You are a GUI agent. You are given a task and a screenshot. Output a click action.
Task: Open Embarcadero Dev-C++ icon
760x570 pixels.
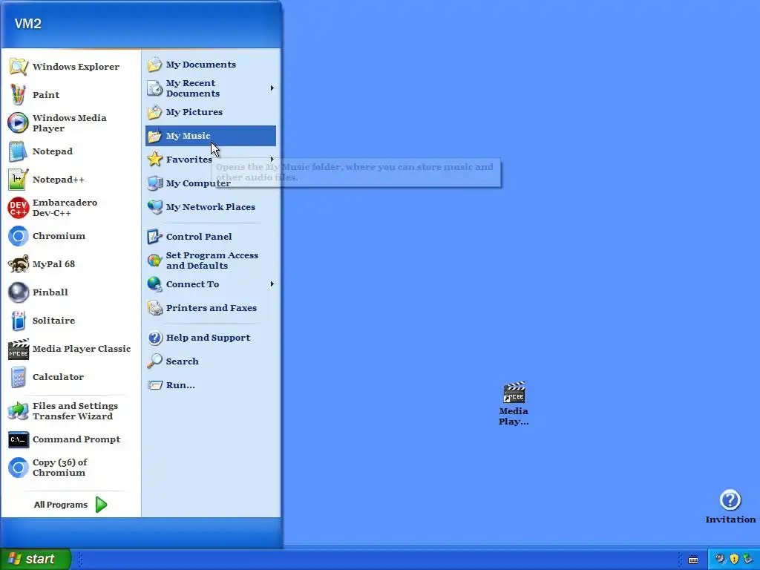pos(19,208)
